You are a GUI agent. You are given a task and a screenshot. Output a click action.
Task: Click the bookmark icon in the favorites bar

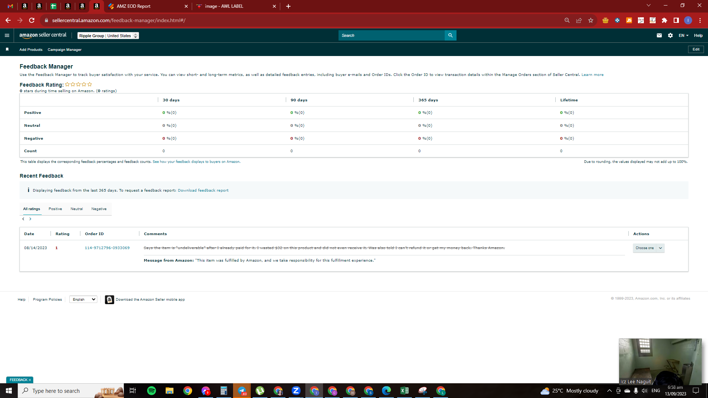(x=7, y=49)
